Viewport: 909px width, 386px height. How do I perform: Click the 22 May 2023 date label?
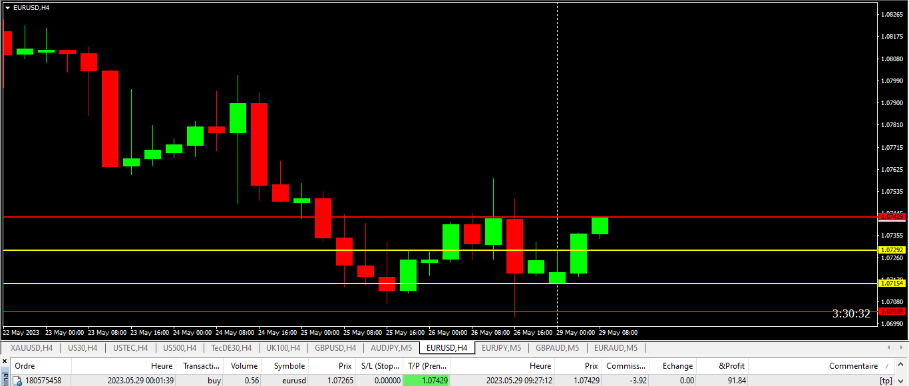click(x=21, y=332)
